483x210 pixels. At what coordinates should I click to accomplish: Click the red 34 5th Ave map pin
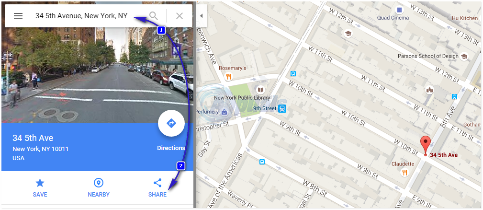click(x=426, y=145)
